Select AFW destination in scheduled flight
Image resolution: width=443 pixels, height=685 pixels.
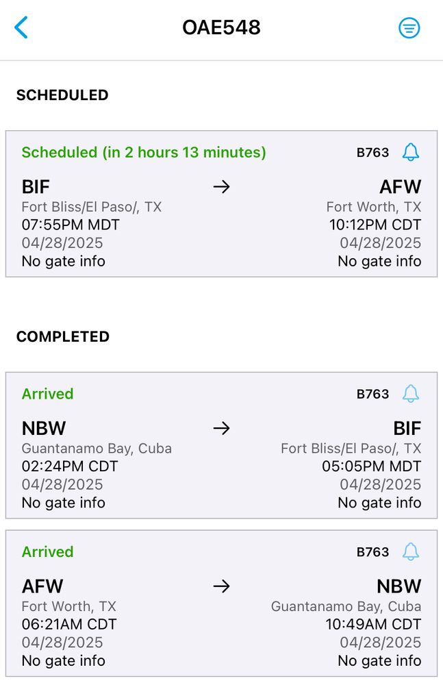click(400, 187)
